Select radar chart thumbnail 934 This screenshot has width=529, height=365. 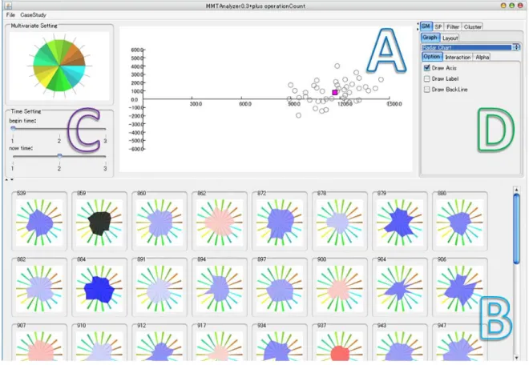point(280,346)
